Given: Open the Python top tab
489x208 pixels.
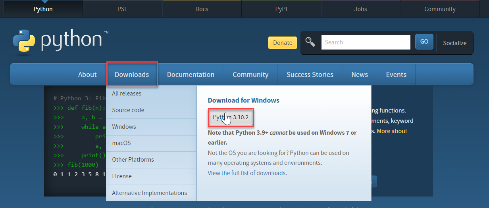Looking at the screenshot, I should [43, 9].
